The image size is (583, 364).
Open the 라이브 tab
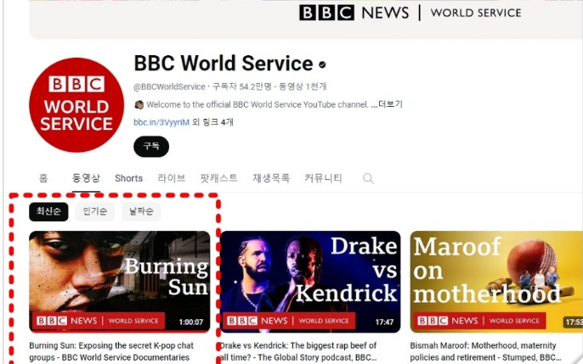(x=172, y=178)
